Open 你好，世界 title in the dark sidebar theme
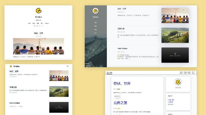This screenshot has height=115, width=206. (x=122, y=9)
